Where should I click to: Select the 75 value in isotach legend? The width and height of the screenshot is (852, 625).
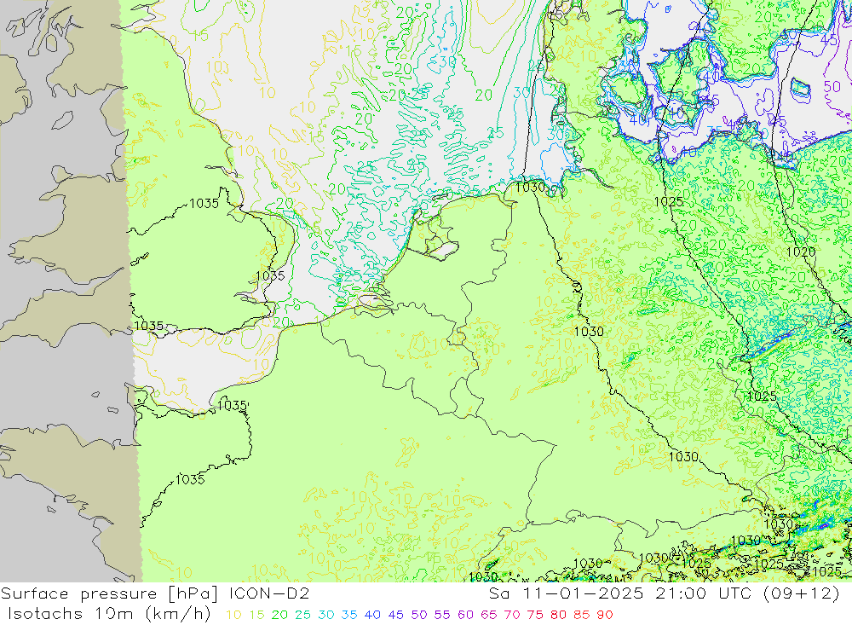tap(535, 616)
